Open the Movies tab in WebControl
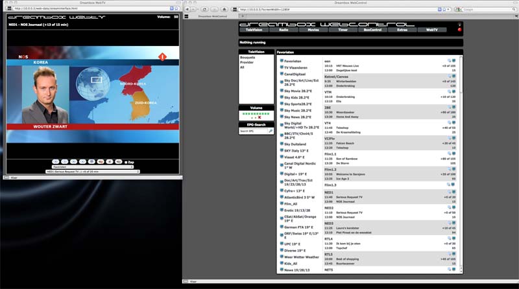519x289 pixels. point(313,30)
